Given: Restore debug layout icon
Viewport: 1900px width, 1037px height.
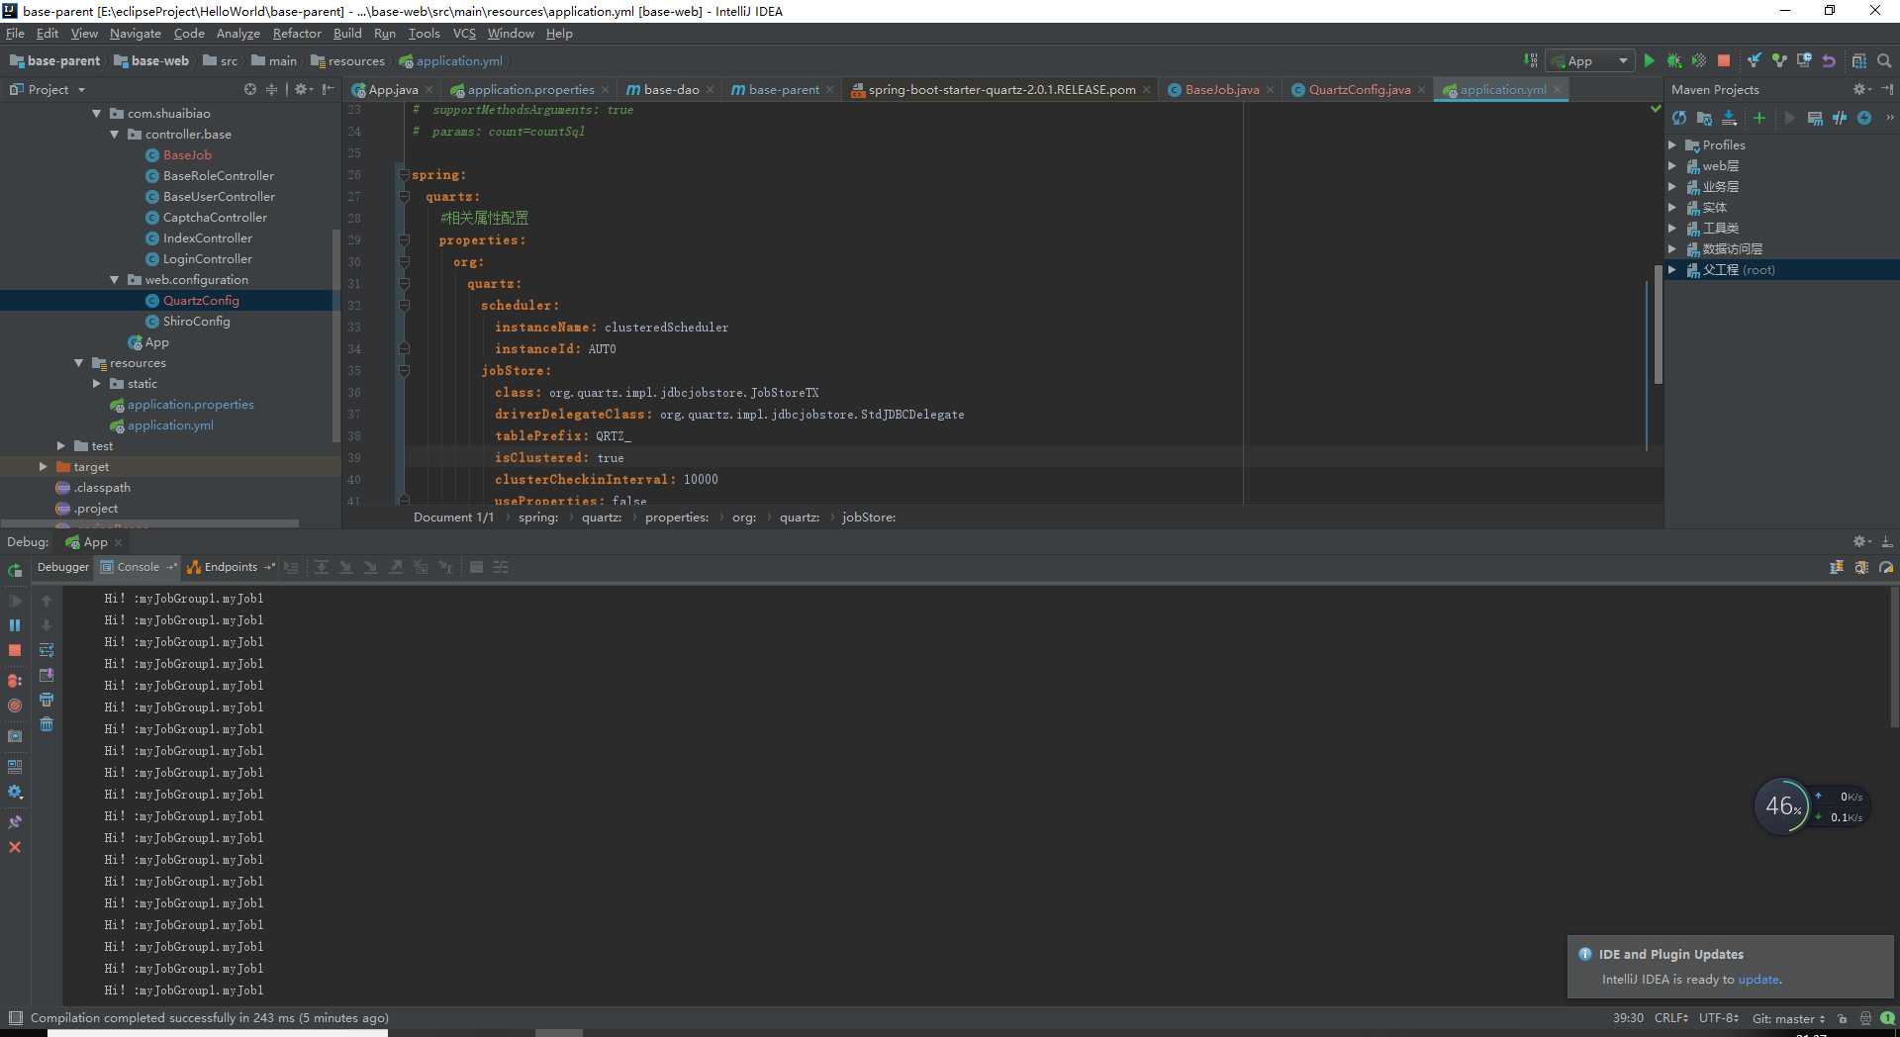Looking at the screenshot, I should coord(15,767).
